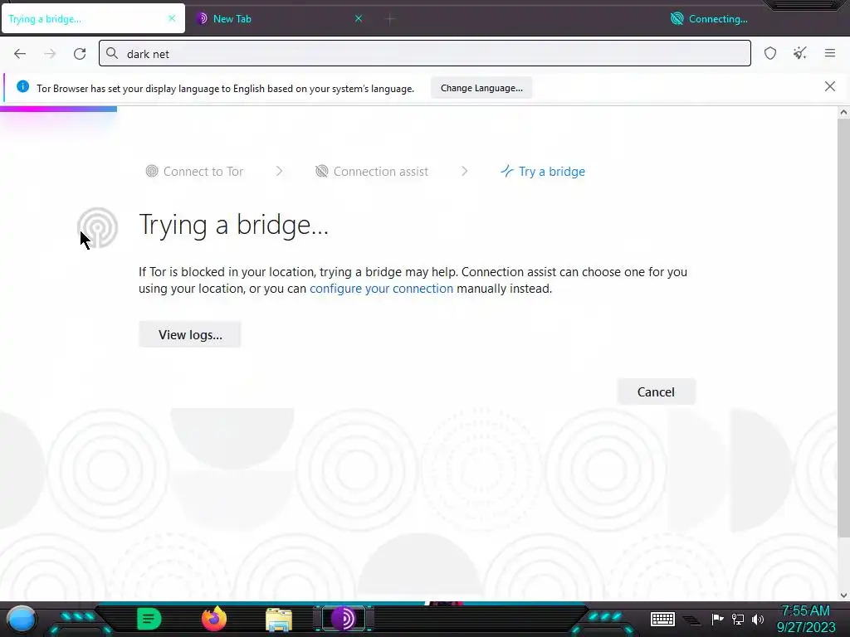This screenshot has width=850, height=637.
Task: Click the address bar containing 'dark net'
Action: 425,53
